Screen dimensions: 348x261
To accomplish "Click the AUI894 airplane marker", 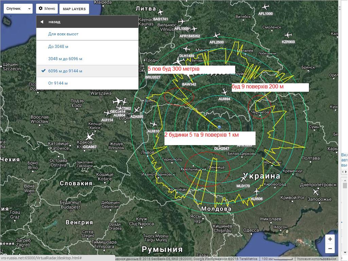I will pos(224,92).
